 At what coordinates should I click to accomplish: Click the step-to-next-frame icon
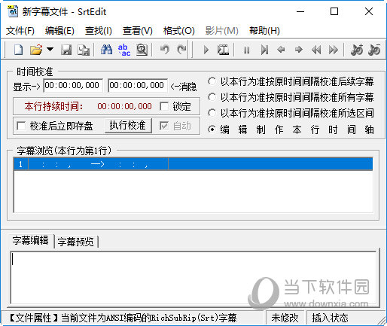point(264,50)
